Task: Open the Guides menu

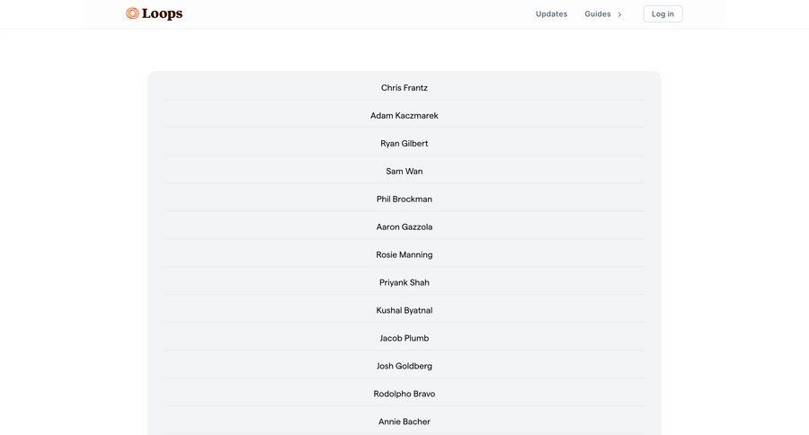Action: coord(598,14)
